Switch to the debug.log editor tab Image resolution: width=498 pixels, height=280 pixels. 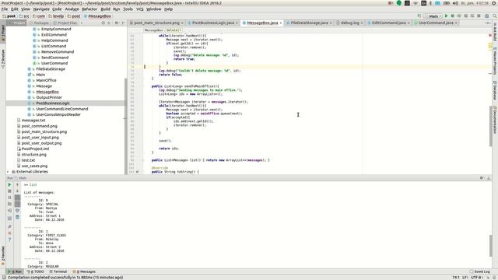pyautogui.click(x=349, y=23)
